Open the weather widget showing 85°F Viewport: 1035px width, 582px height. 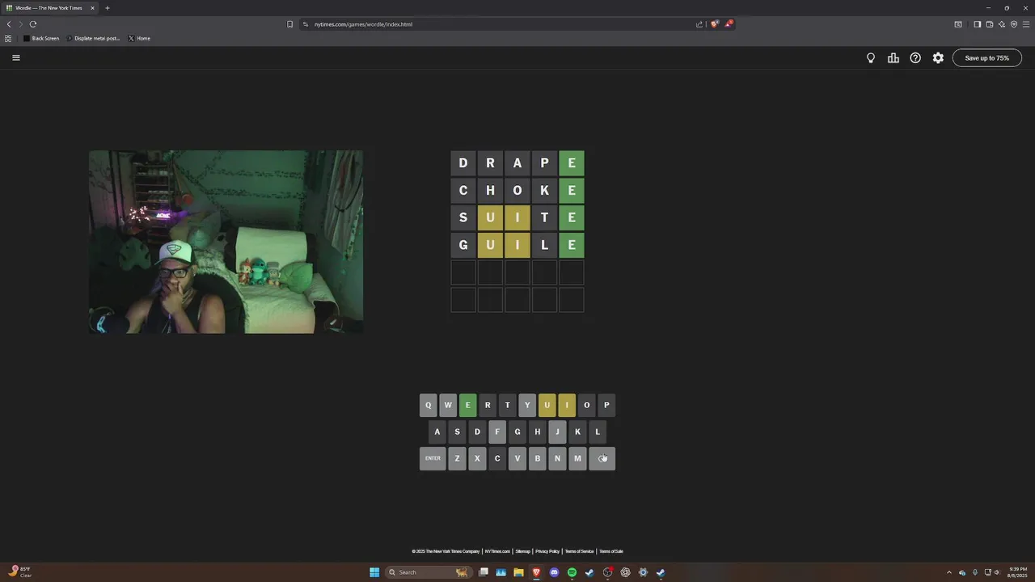pos(20,572)
